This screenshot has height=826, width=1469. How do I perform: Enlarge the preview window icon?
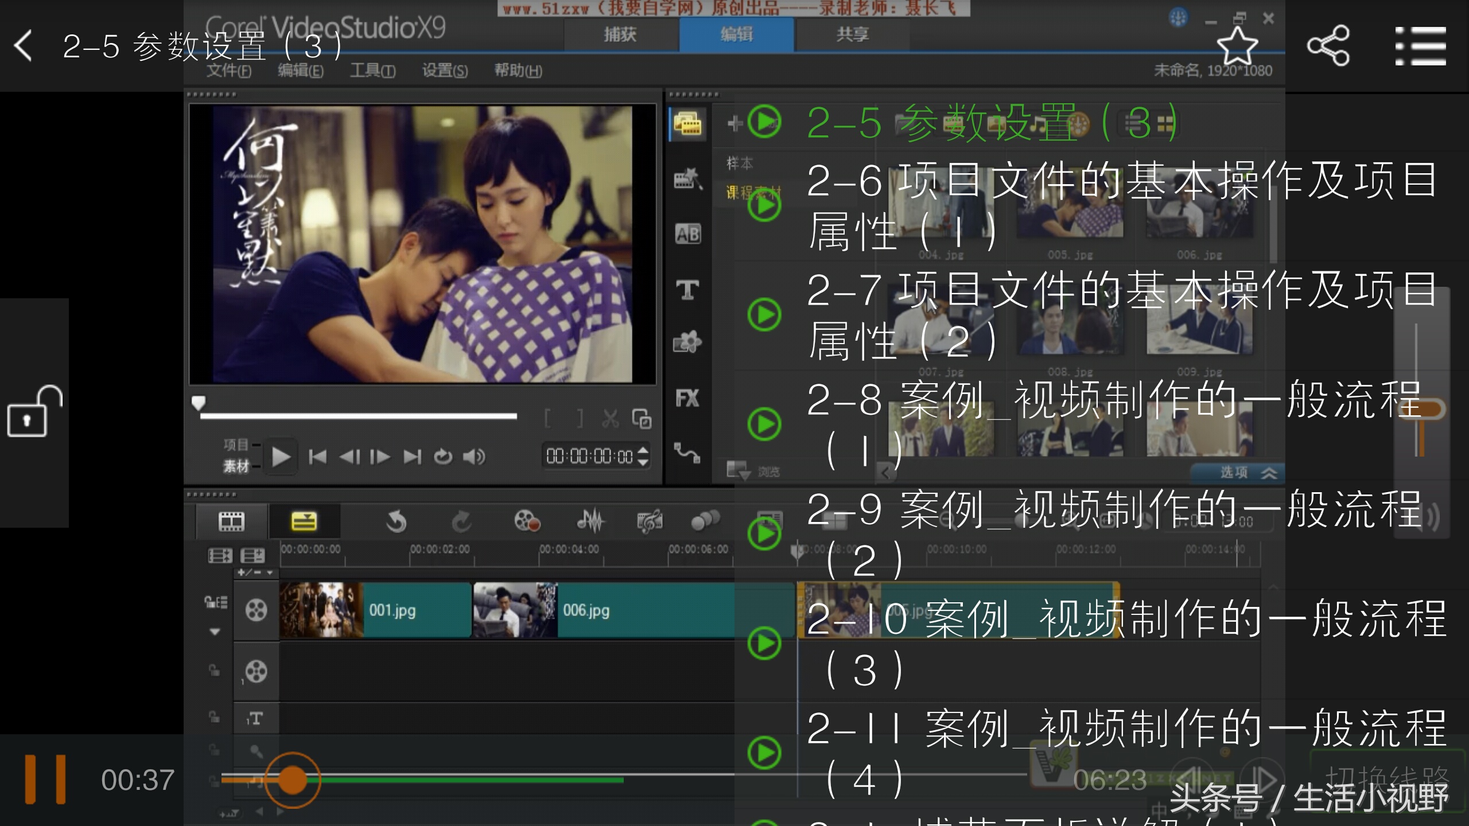pyautogui.click(x=642, y=419)
